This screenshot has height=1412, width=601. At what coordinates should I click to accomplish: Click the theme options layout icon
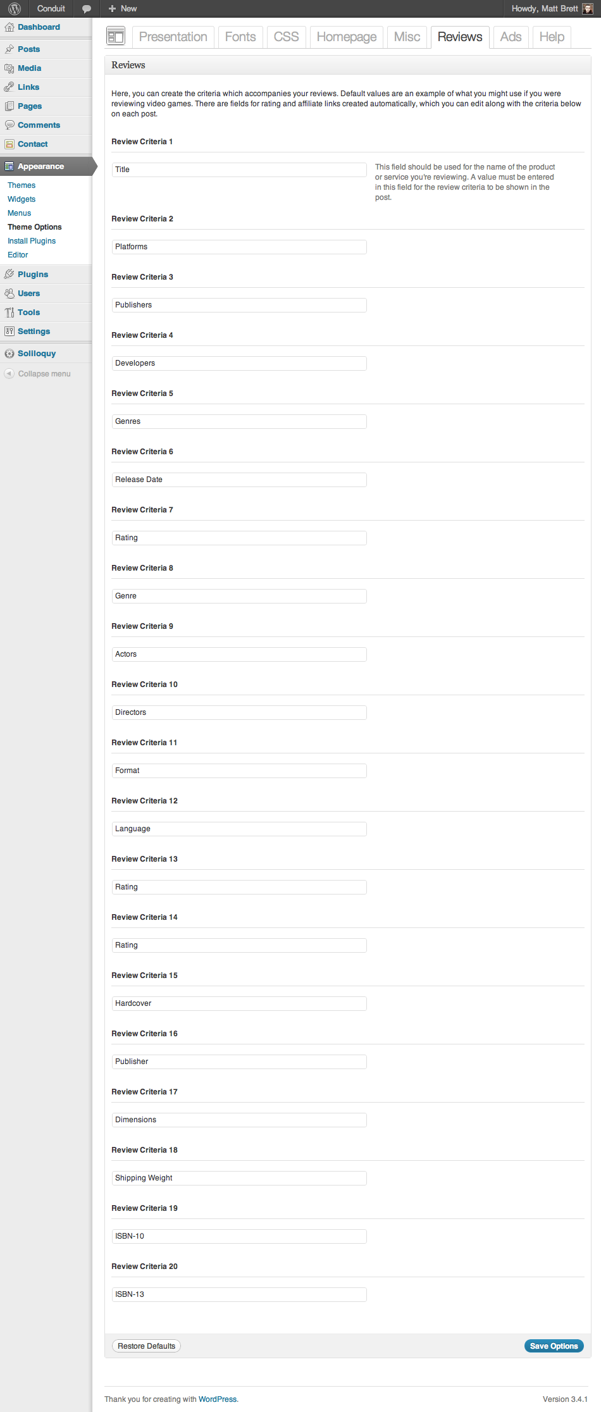pyautogui.click(x=116, y=37)
